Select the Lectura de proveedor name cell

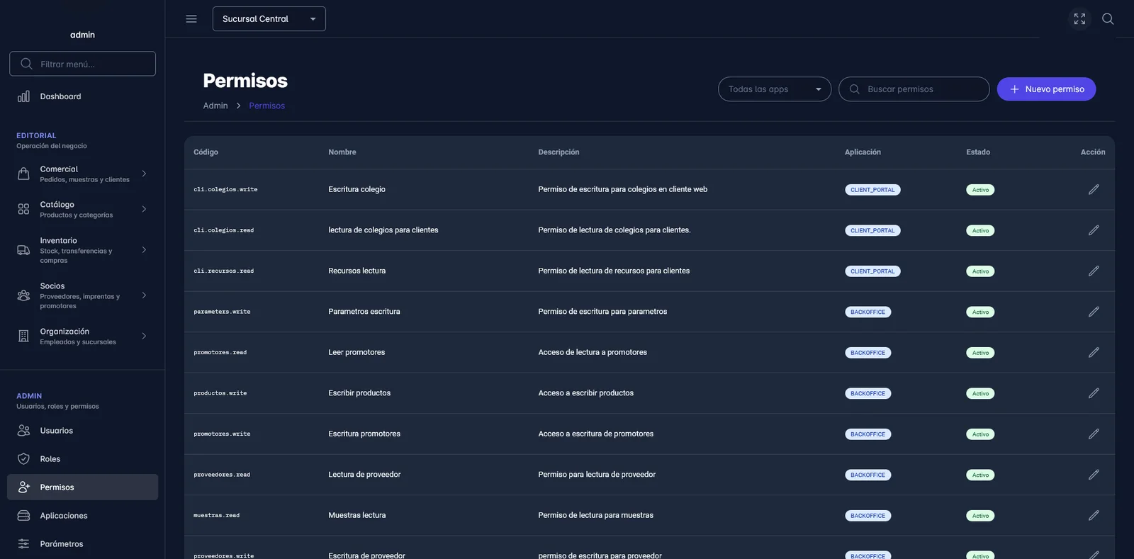(x=364, y=475)
